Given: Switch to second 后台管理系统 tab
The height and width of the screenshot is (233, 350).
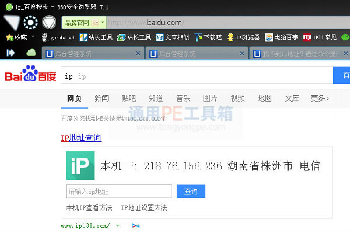Looking at the screenshot, I should tap(197, 54).
